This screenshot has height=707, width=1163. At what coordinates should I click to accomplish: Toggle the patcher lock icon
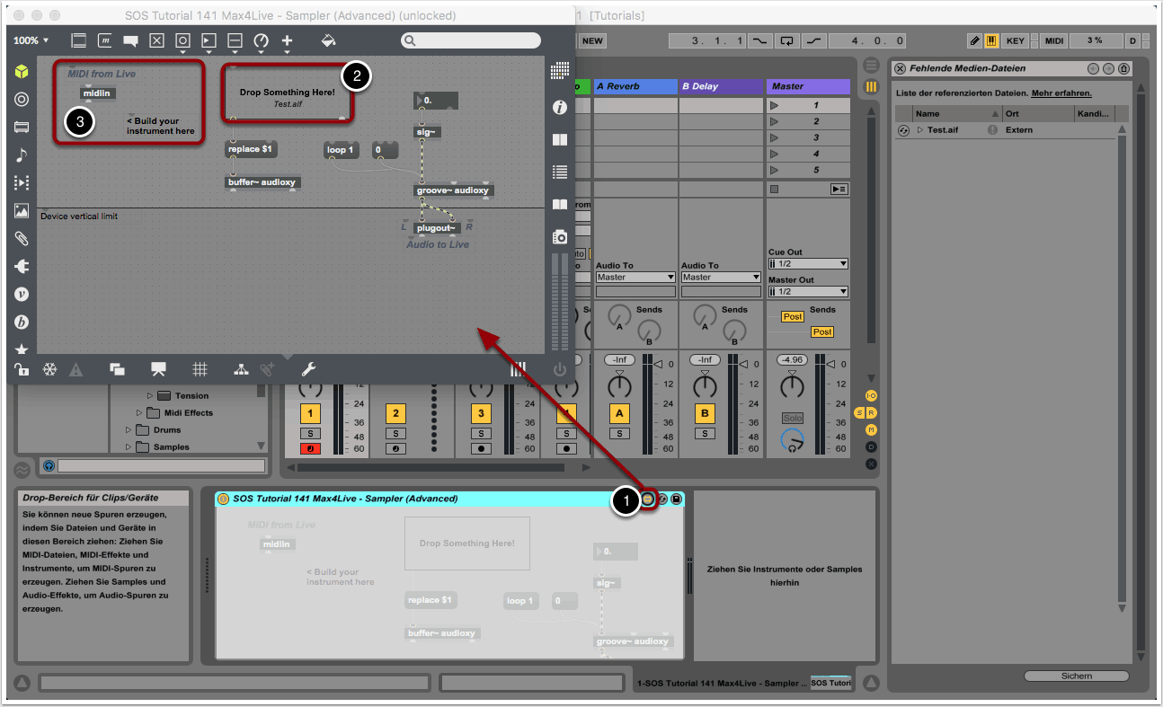[x=22, y=368]
